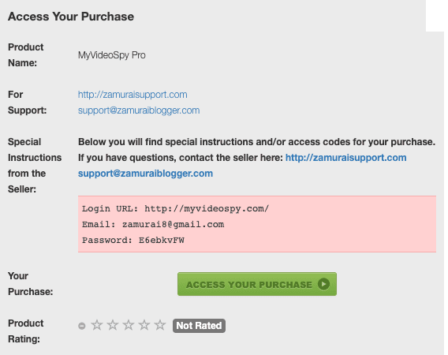The image size is (448, 355).
Task: Click the Special Instructions from the Seller label
Action: click(35, 166)
